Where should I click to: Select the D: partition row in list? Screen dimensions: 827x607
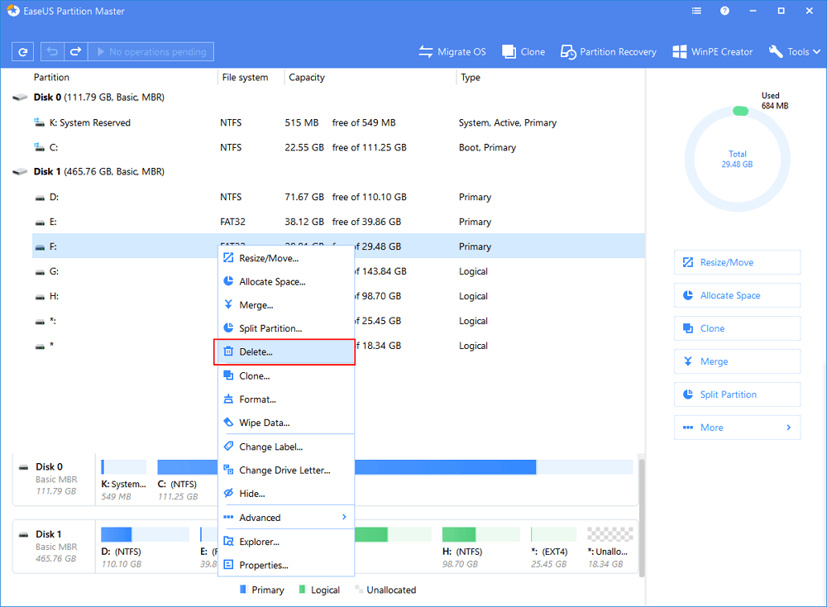pos(338,197)
